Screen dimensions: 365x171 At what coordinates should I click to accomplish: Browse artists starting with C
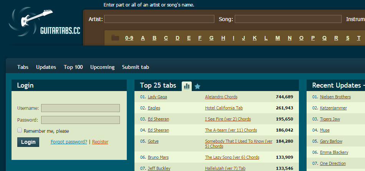(166, 38)
